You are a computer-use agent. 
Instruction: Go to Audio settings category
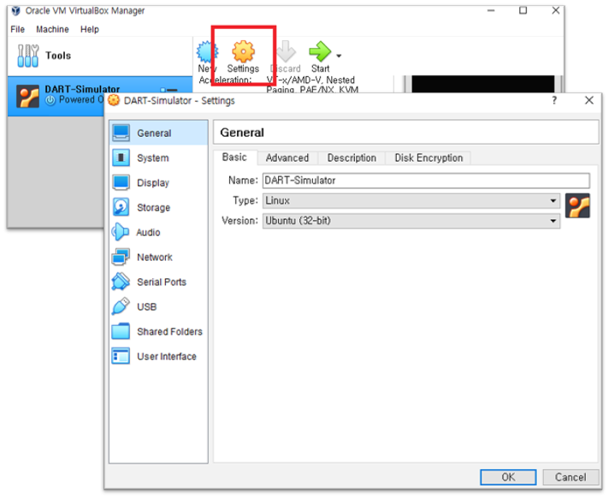148,233
